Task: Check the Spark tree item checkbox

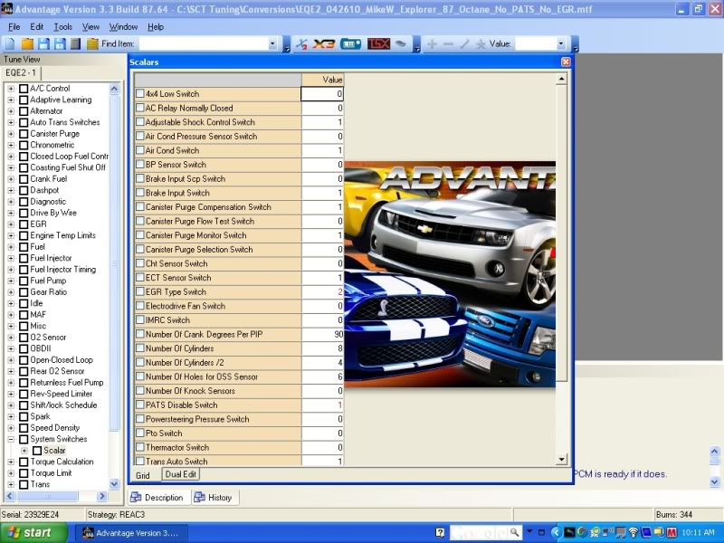Action: click(x=24, y=416)
